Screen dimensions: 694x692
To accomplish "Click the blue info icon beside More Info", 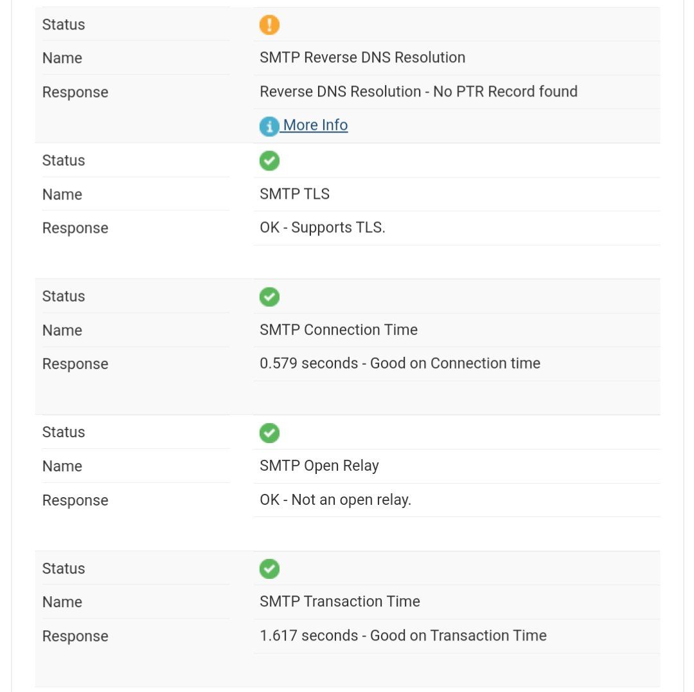I will coord(269,126).
